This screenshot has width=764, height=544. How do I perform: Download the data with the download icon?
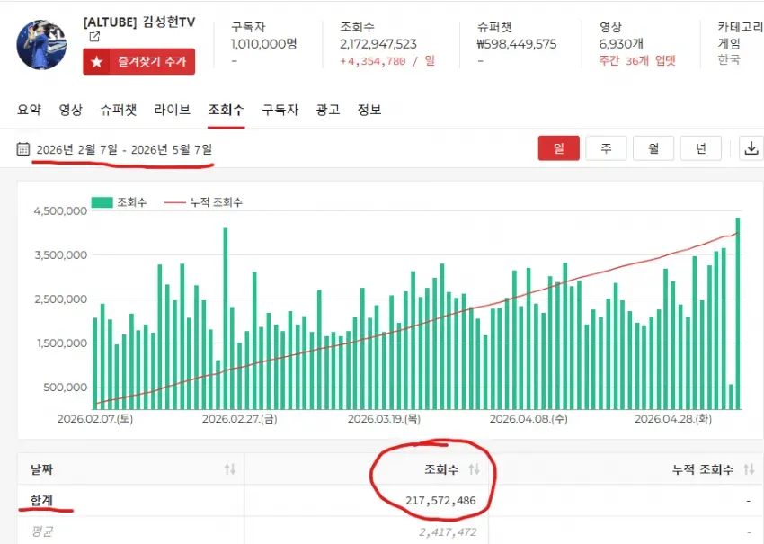(x=751, y=148)
